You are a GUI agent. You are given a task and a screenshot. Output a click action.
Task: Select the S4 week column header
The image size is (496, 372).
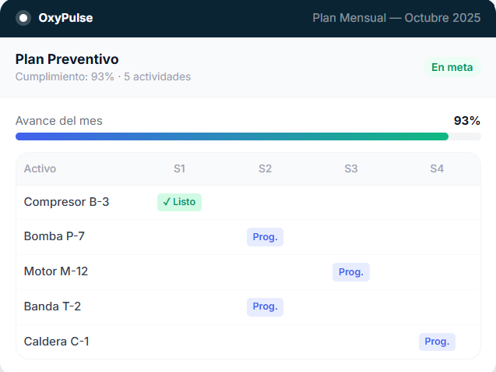click(437, 168)
